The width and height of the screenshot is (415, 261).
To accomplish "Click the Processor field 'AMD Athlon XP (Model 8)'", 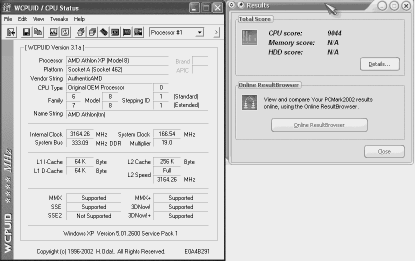I will pos(117,60).
